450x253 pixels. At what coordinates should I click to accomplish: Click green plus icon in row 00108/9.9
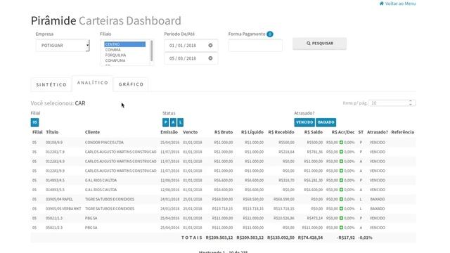tap(341, 142)
